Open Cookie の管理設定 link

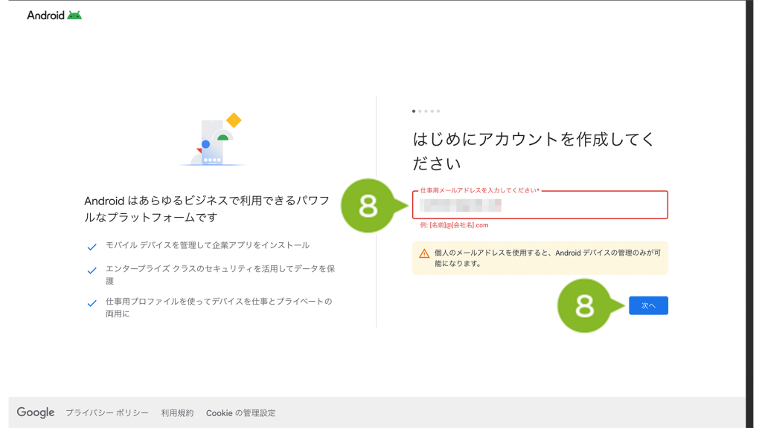point(240,413)
